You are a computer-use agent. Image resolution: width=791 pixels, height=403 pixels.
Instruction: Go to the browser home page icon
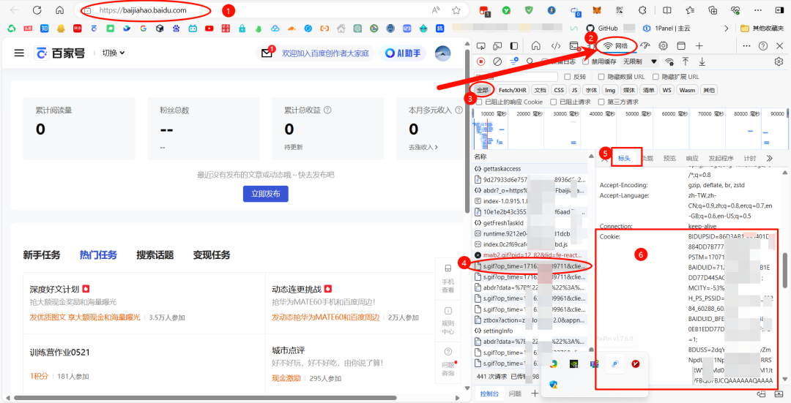[59, 10]
